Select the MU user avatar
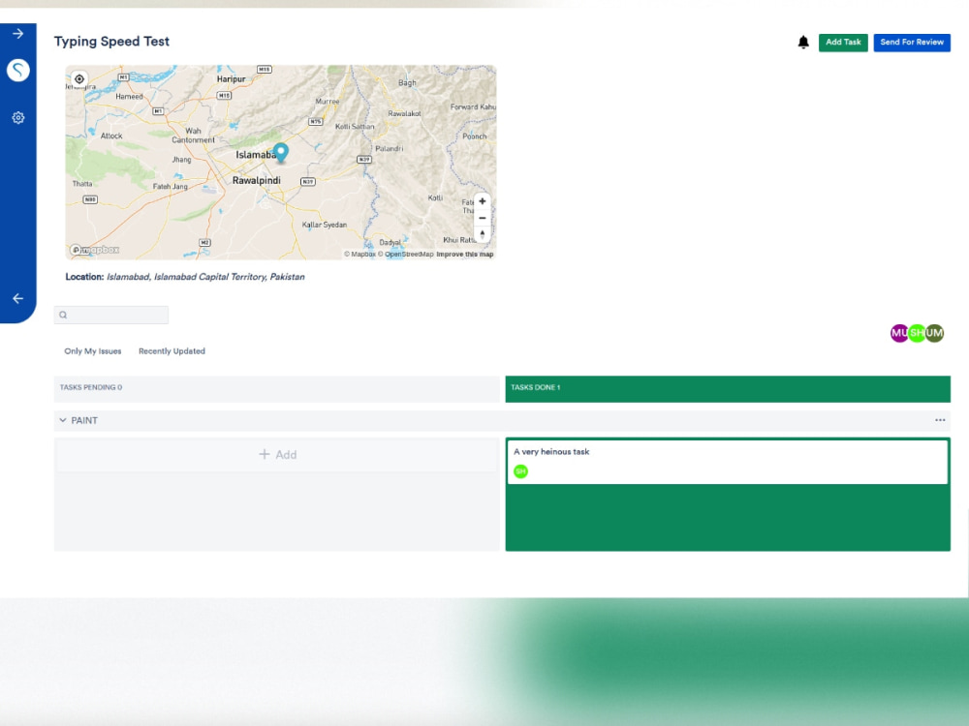 tap(899, 333)
